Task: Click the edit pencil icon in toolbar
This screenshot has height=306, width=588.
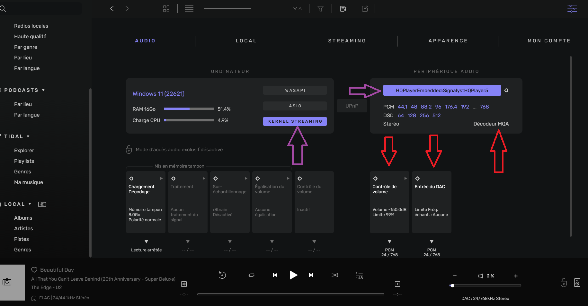Action: click(365, 9)
